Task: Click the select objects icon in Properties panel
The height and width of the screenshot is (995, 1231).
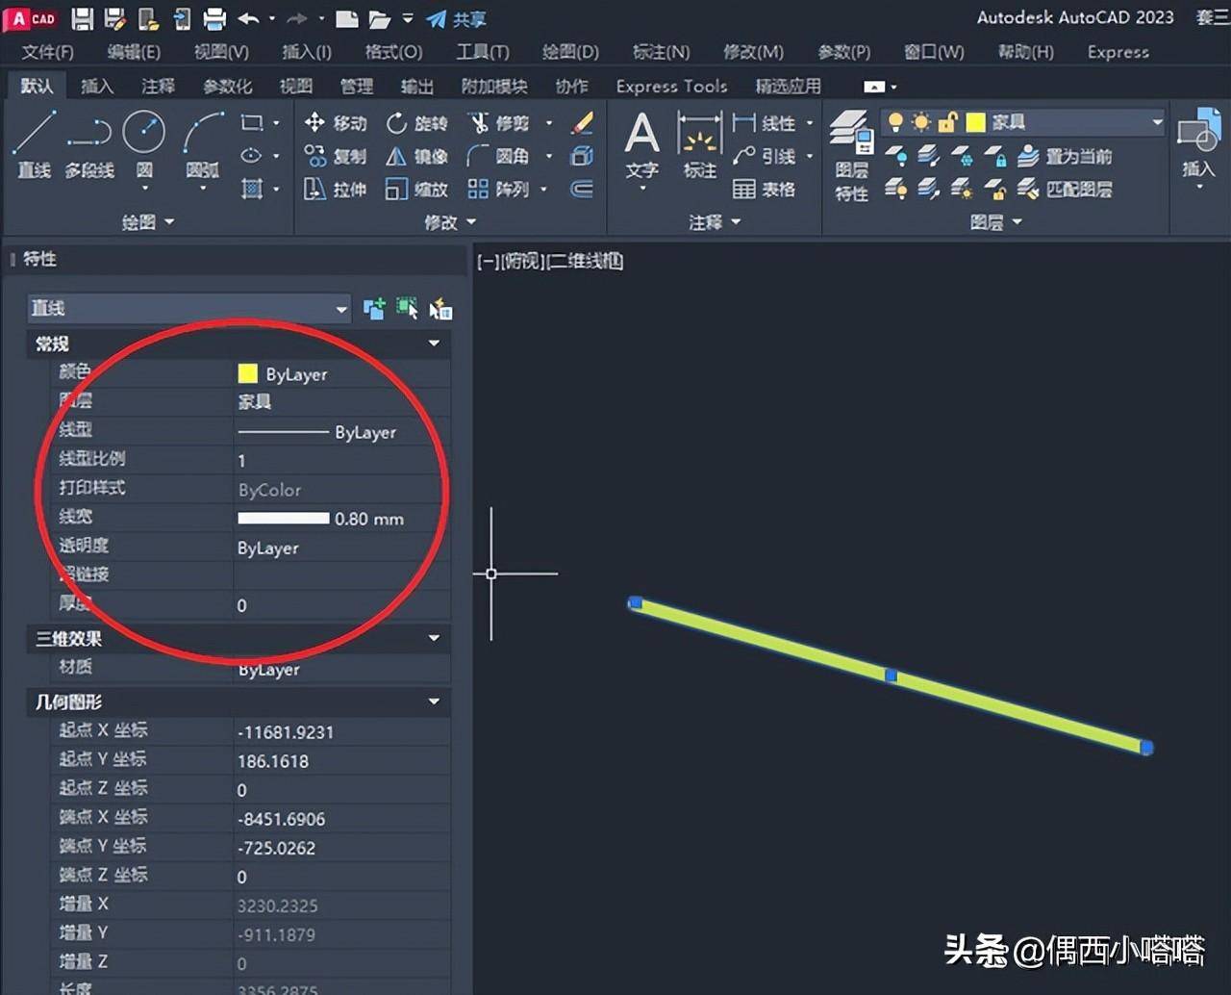Action: pyautogui.click(x=407, y=308)
